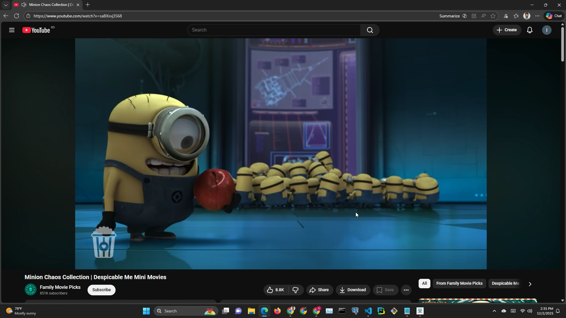Open the YouTube notifications bell
The height and width of the screenshot is (318, 566).
[530, 30]
